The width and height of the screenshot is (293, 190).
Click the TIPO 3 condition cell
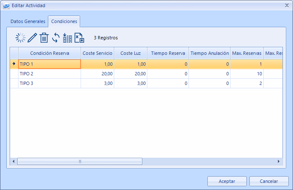point(50,83)
